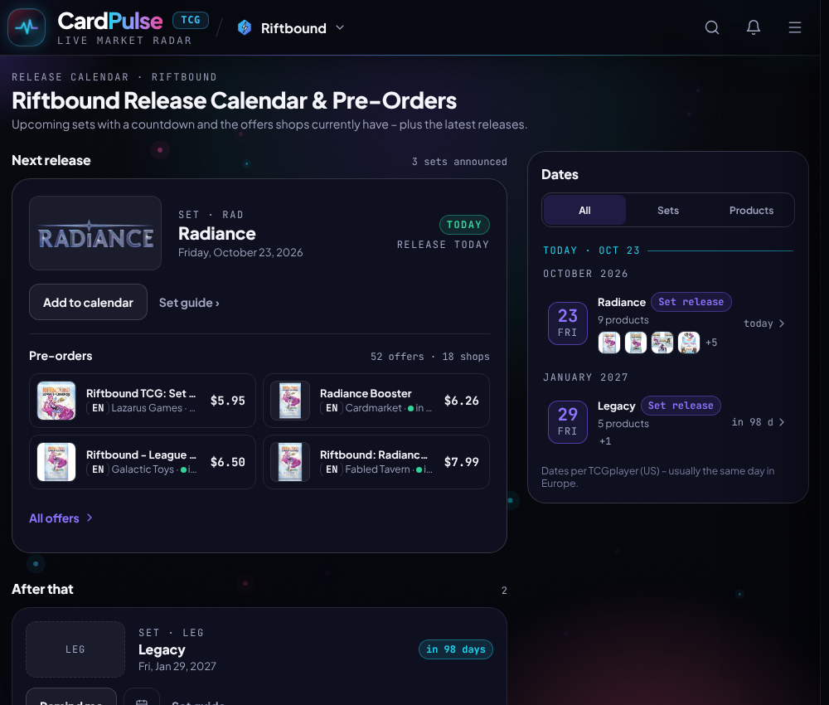
Task: Click third Radiance product thumbnail in Dates
Action: [662, 343]
